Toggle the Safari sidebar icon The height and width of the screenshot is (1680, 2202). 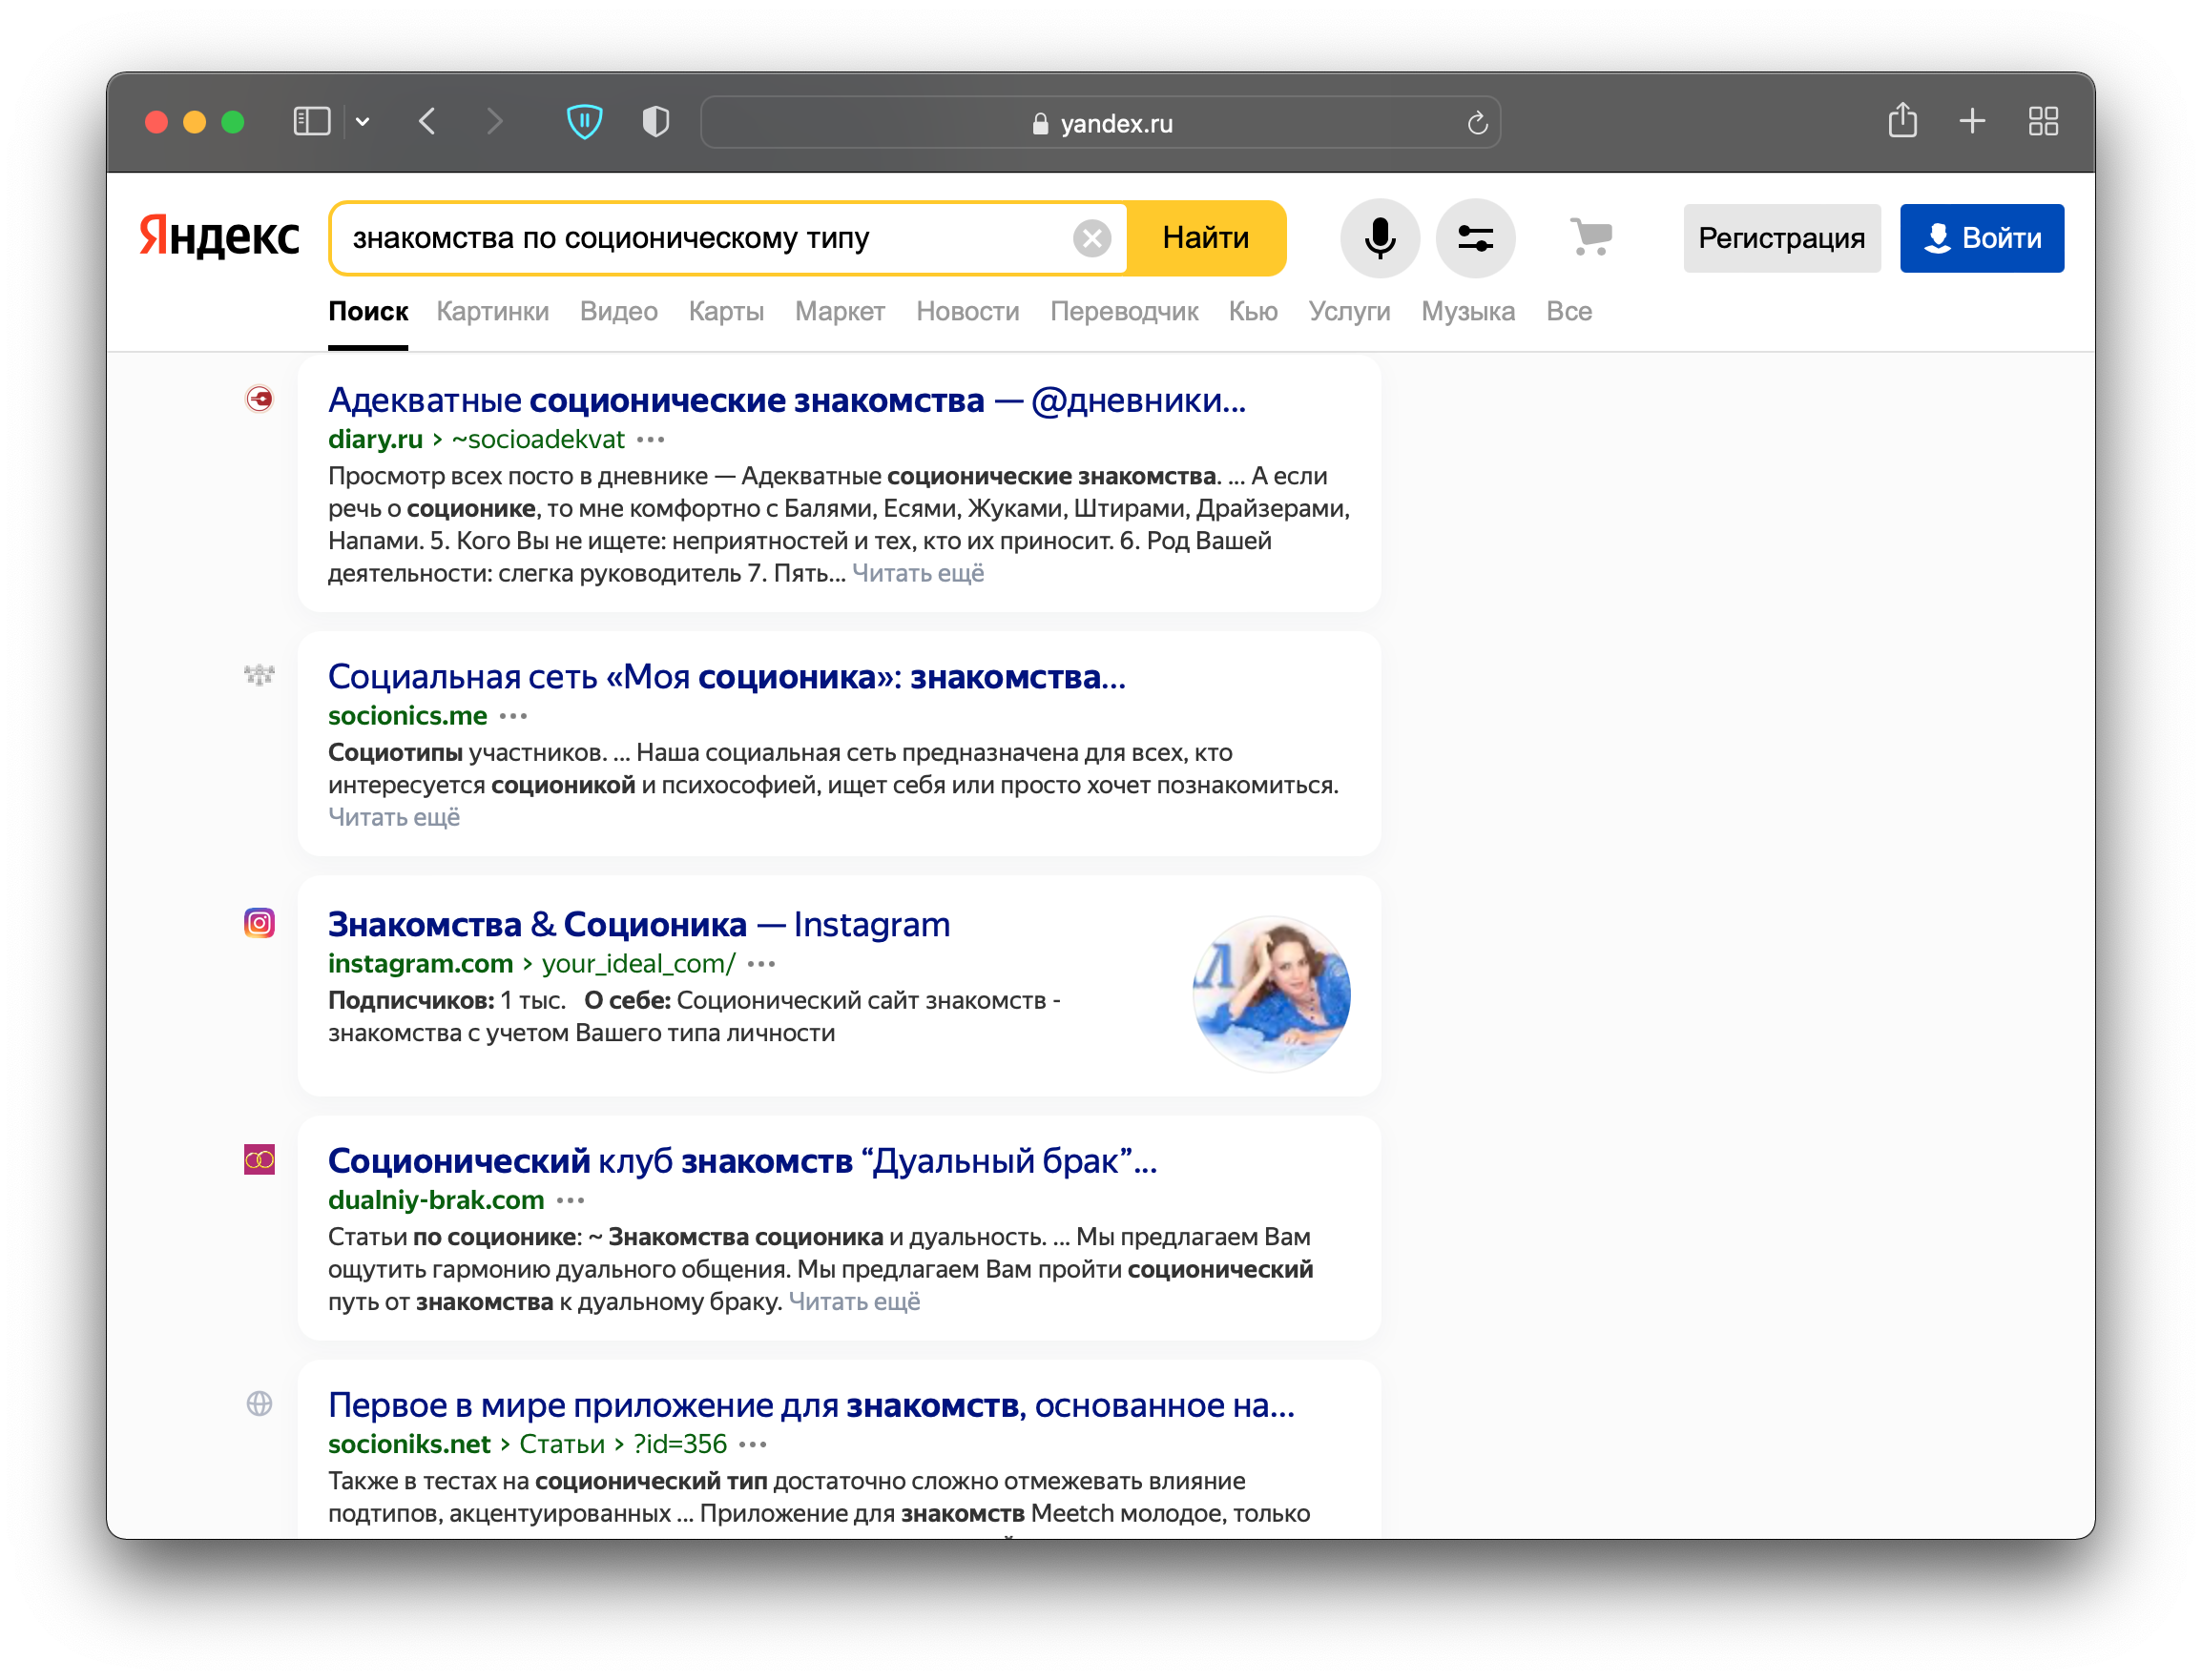[x=311, y=122]
